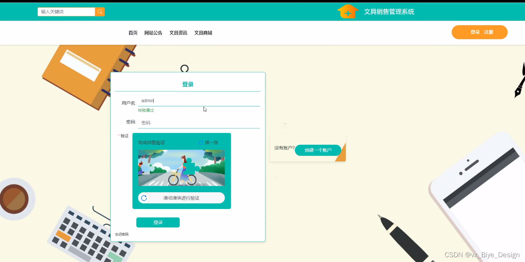Click the 文具销售管理系统 title text
The height and width of the screenshot is (262, 525).
click(x=389, y=12)
